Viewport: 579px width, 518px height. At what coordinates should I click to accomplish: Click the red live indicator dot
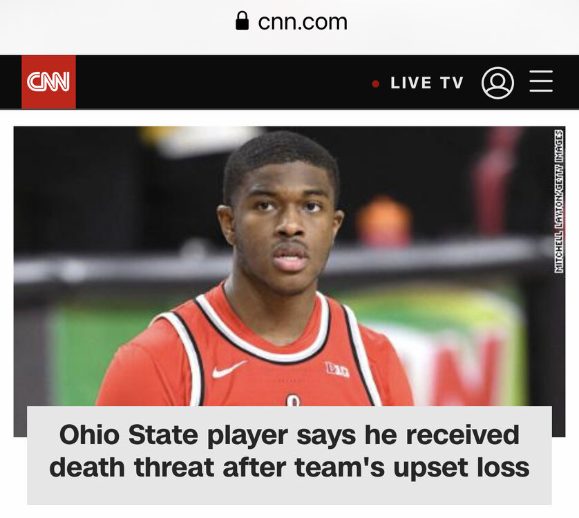click(376, 84)
